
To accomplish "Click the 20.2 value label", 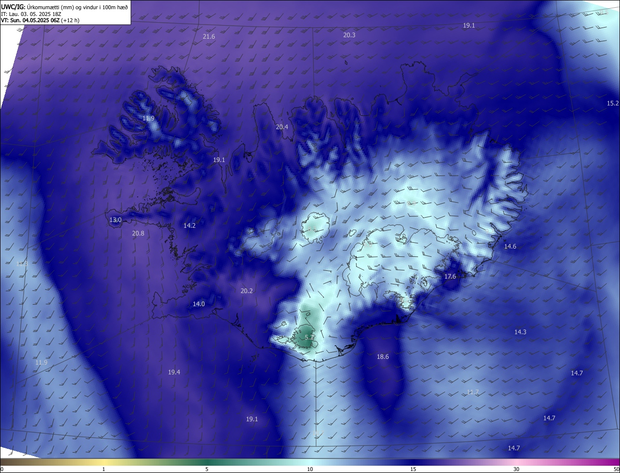I will pos(247,291).
